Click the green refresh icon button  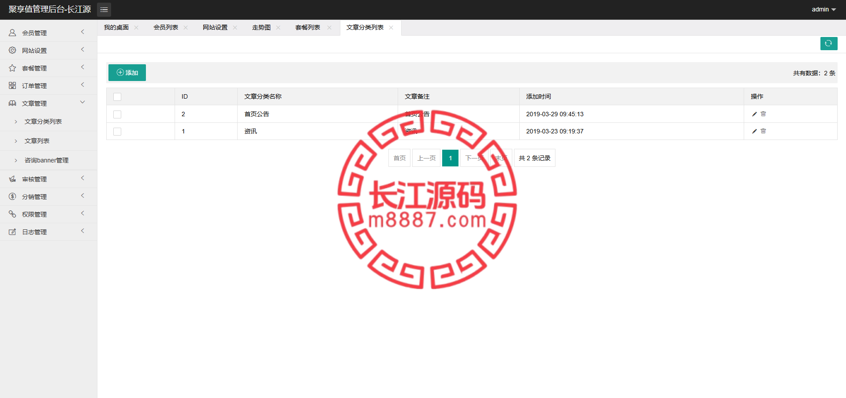click(829, 43)
